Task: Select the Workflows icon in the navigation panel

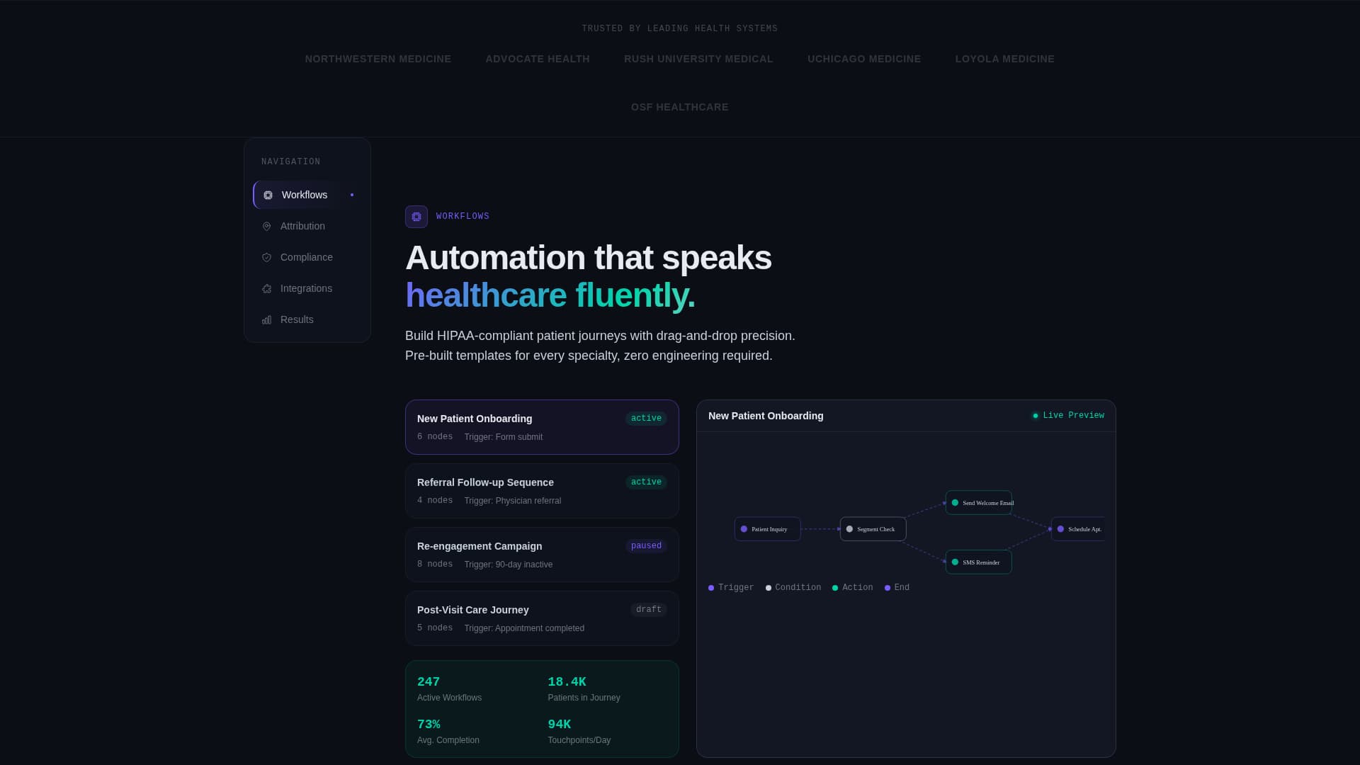Action: [x=267, y=195]
